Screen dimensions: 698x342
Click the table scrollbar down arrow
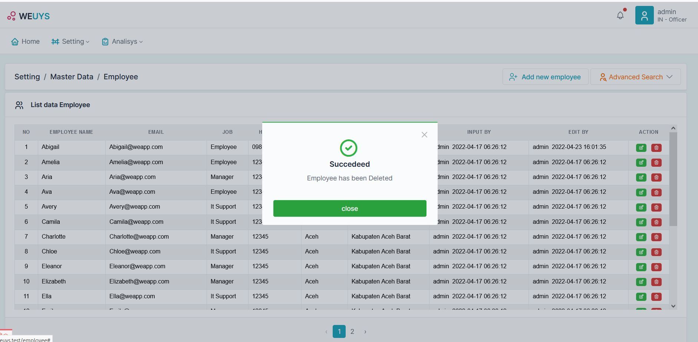click(673, 306)
